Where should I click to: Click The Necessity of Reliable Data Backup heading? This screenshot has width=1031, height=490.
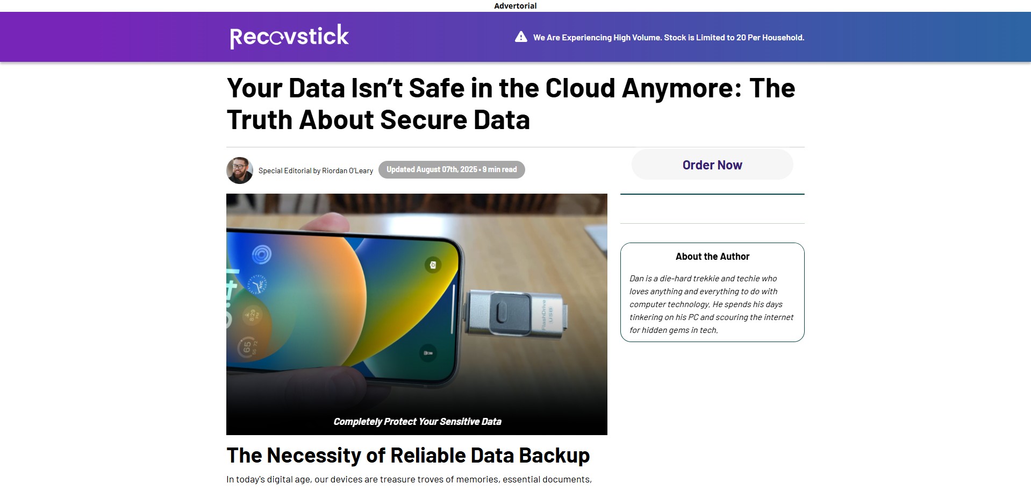(408, 455)
